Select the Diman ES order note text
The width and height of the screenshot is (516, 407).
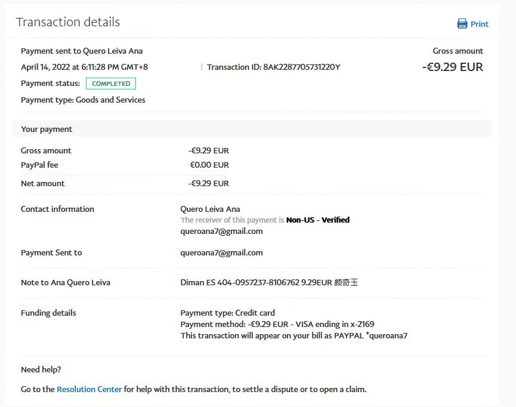[269, 282]
